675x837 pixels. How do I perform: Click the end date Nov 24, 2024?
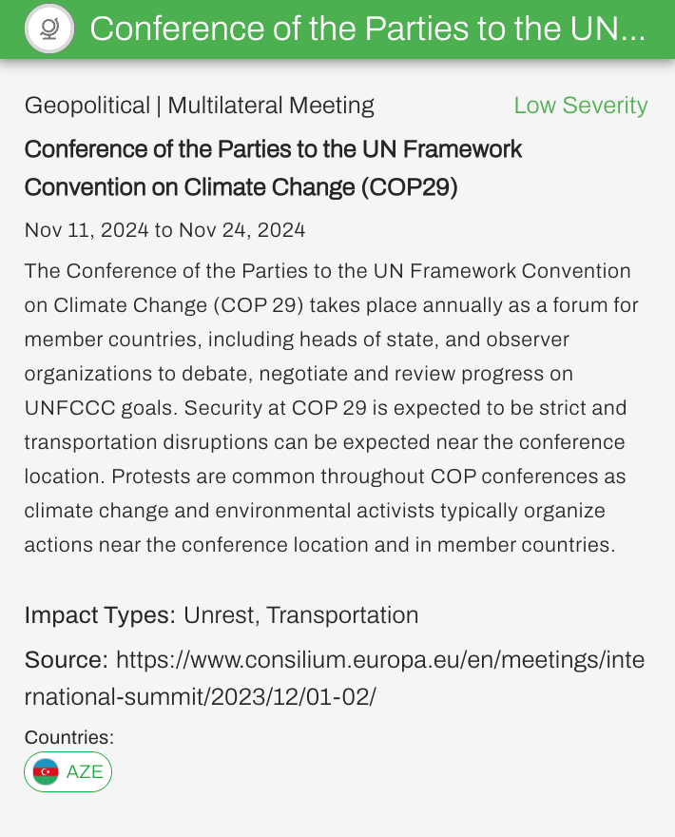click(241, 230)
